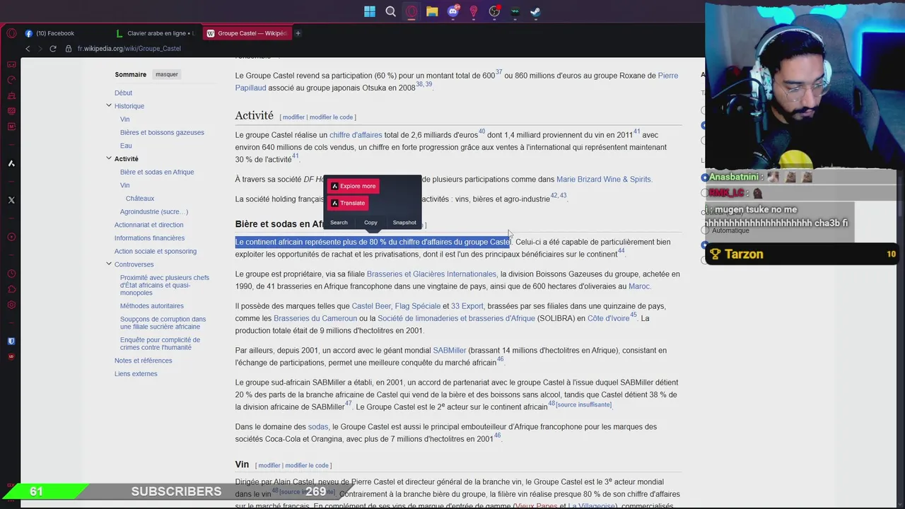Choose Search in the selection popup

339,223
